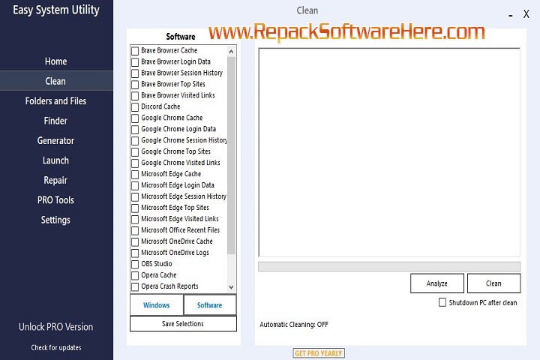Viewport: 540px width, 360px height.
Task: Click Save Selections button
Action: 183,324
